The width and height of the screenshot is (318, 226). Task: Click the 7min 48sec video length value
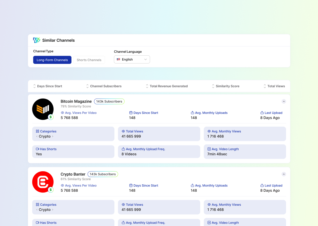tap(217, 154)
